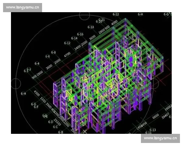Select the 39407 overall dimension
The height and width of the screenshot is (146, 183).
[x=165, y=116]
